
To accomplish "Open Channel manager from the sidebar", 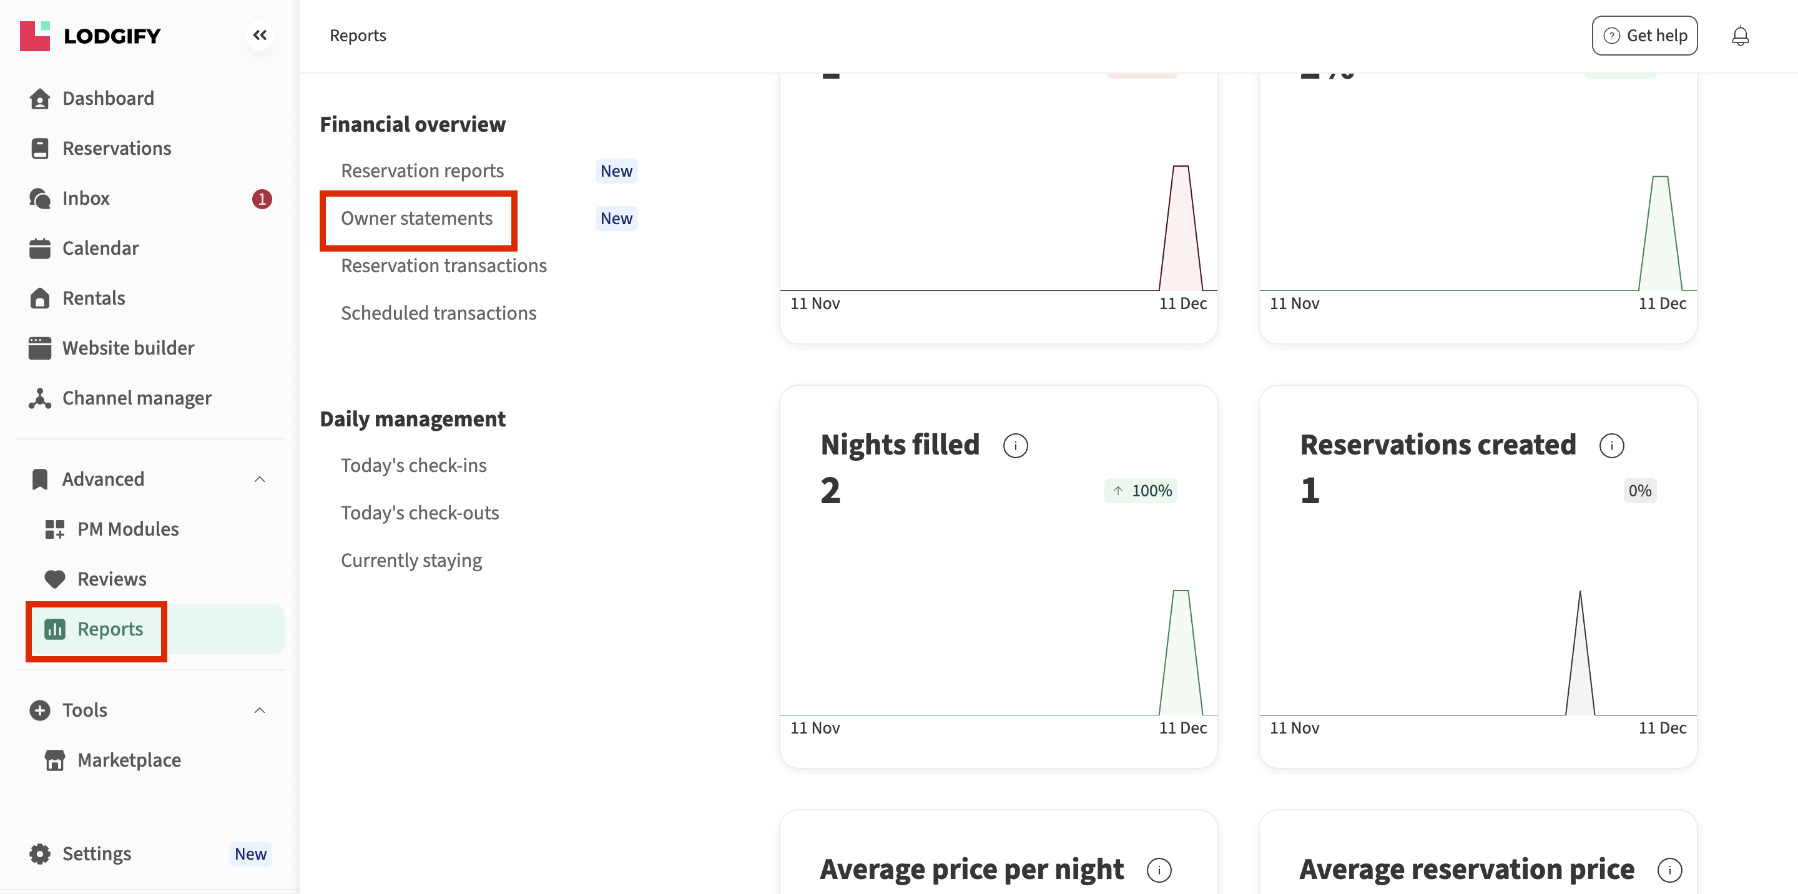I will click(x=137, y=398).
